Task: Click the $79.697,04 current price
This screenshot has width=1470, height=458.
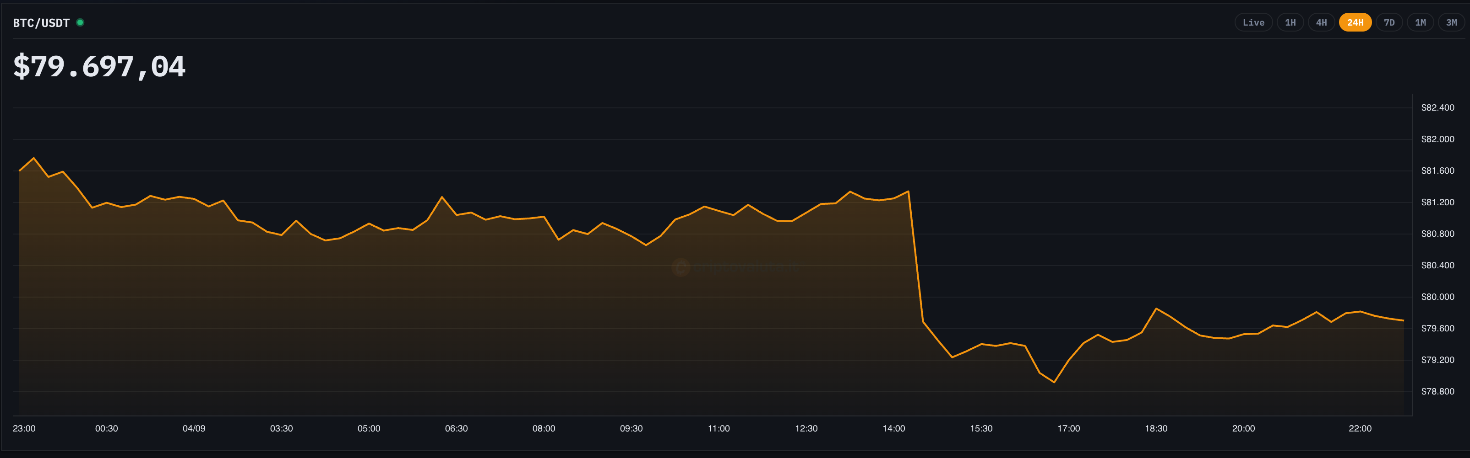Action: click(99, 67)
